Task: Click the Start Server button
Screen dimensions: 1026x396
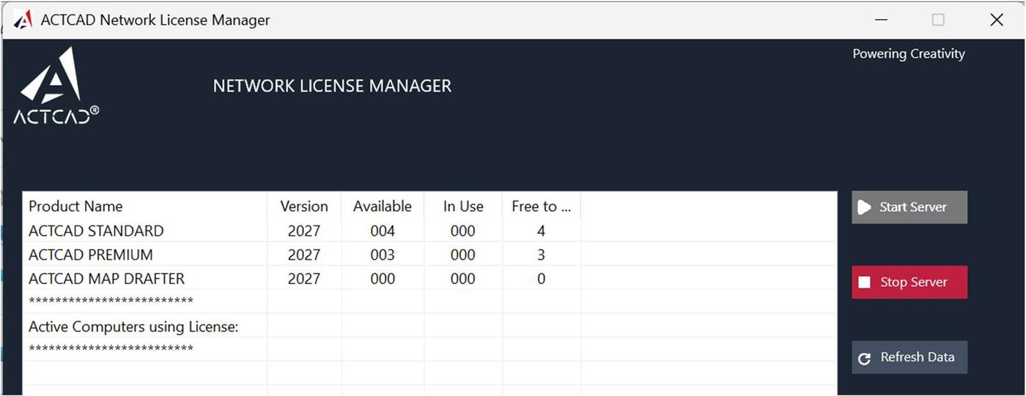Action: [x=909, y=207]
